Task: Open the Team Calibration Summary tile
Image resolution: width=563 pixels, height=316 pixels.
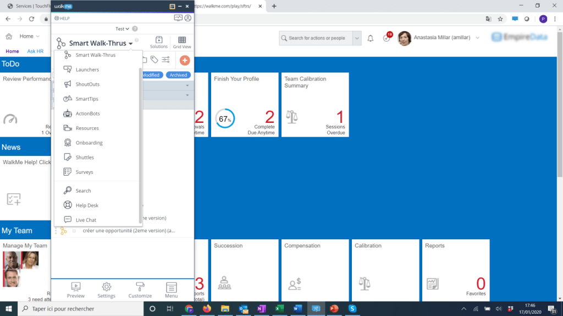Action: pyautogui.click(x=315, y=105)
